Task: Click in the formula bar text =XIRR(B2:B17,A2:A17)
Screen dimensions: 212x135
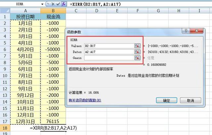Action: 95,4
